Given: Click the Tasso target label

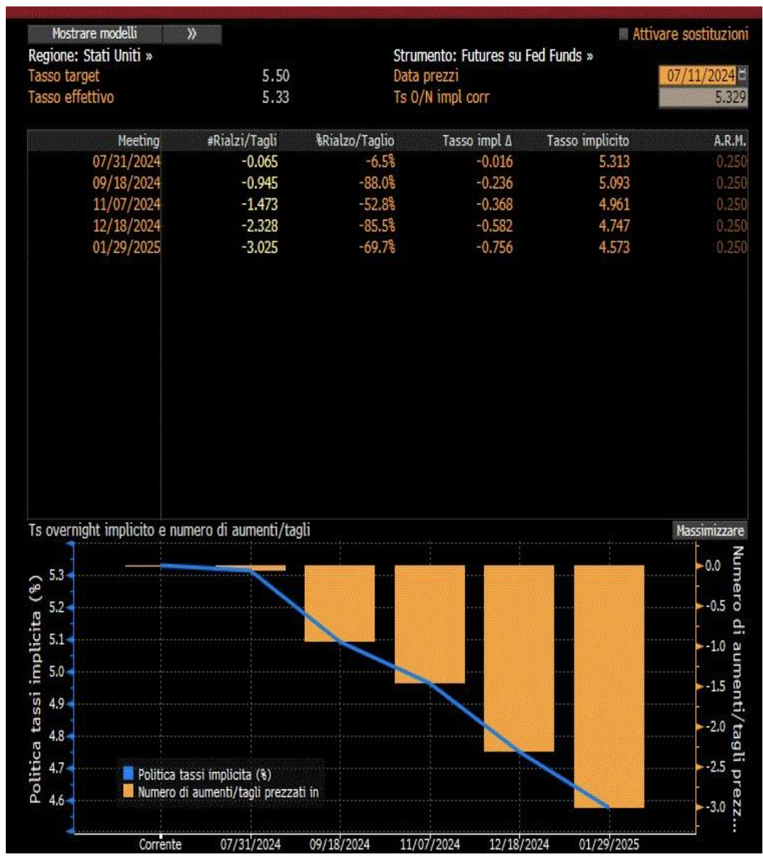Looking at the screenshot, I should click(64, 76).
